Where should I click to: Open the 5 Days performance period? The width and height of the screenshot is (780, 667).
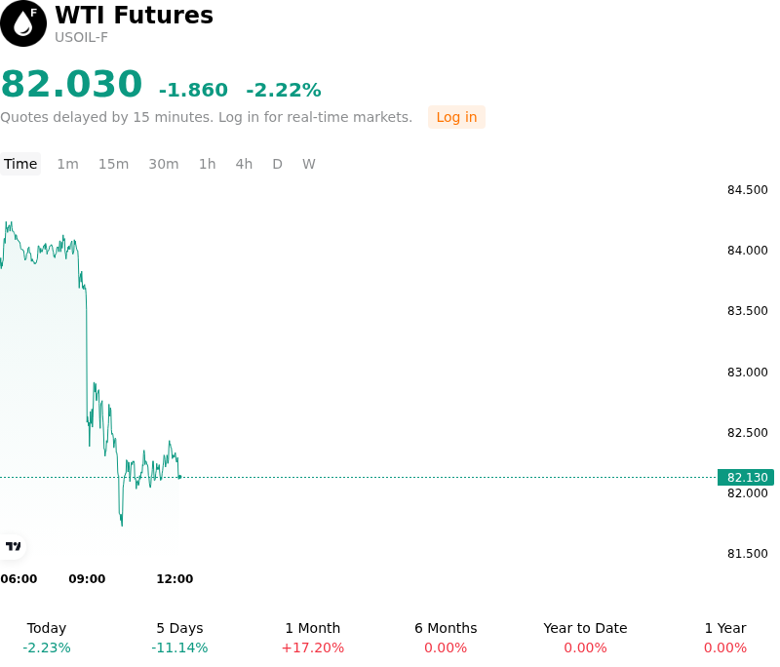tap(179, 638)
